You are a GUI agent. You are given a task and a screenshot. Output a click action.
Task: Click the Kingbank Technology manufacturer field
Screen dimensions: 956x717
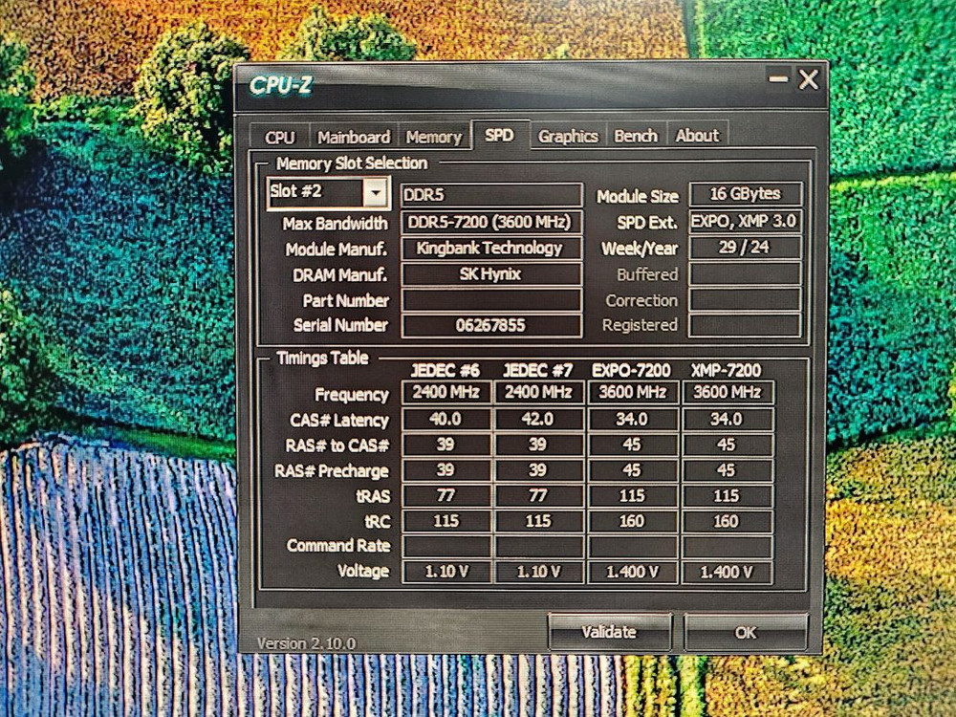[491, 249]
